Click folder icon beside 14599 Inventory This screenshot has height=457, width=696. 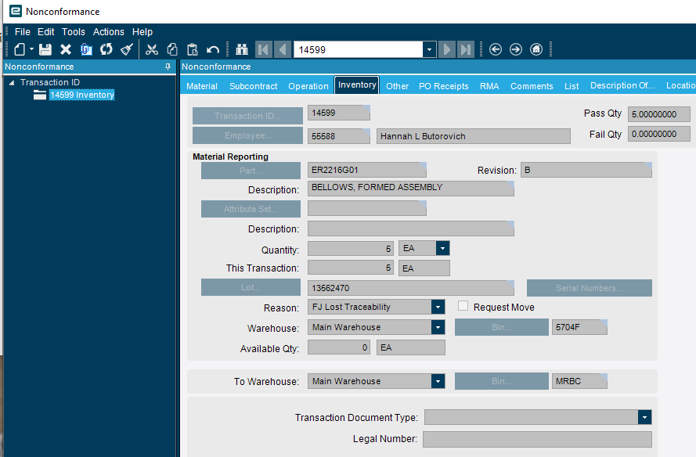40,95
